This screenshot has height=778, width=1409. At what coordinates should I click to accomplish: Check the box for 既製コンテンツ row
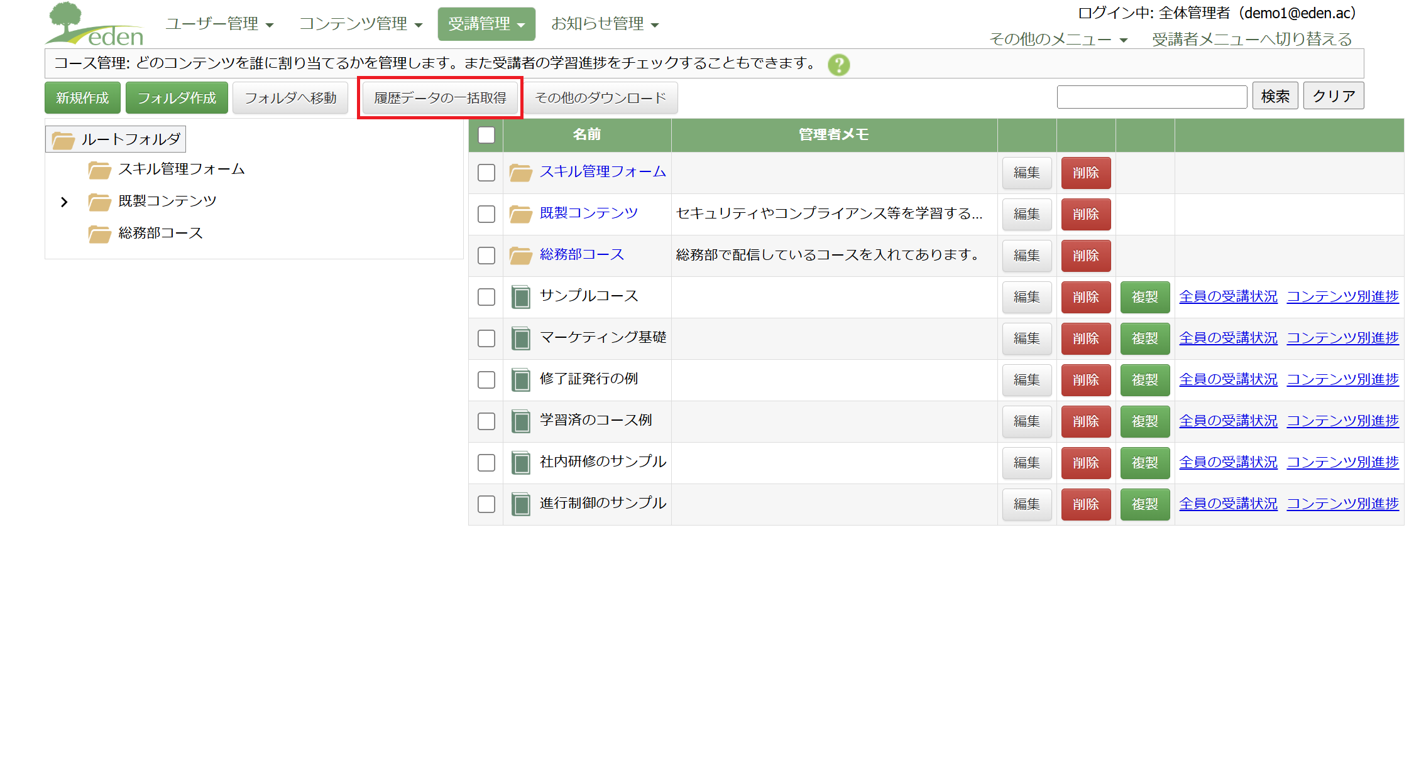pyautogui.click(x=486, y=214)
